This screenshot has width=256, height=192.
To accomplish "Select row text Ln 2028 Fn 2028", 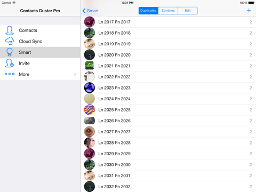I will [114, 143].
